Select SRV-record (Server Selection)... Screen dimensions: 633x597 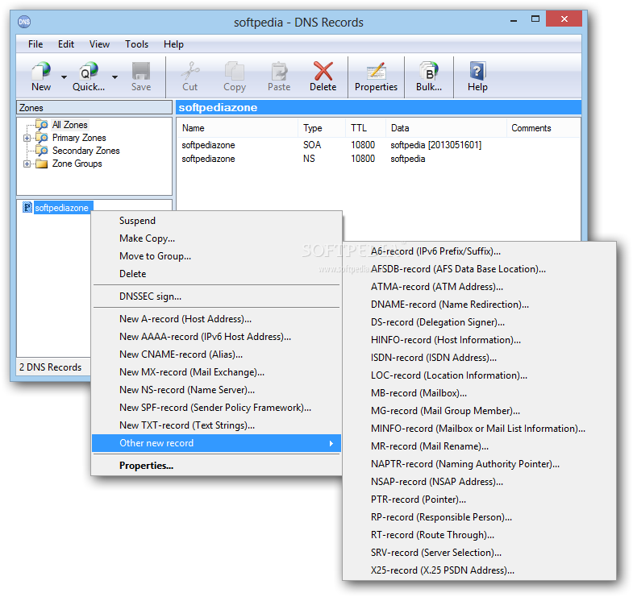479,553
